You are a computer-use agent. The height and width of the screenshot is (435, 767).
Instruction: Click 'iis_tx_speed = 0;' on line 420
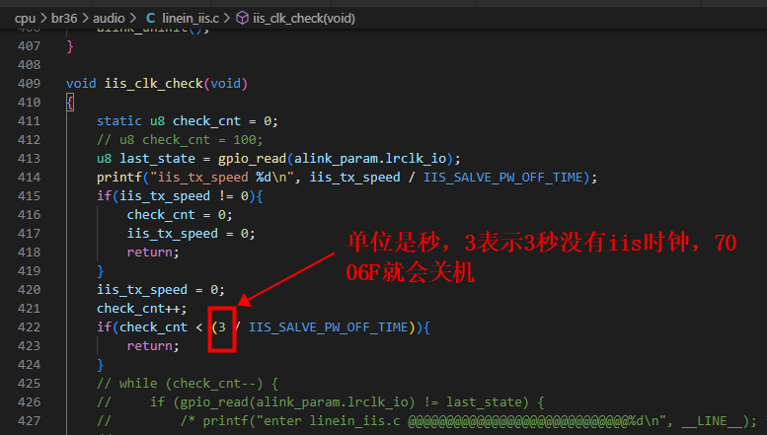coord(161,290)
